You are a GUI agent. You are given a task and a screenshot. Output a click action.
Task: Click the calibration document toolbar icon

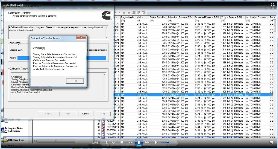click(139, 13)
